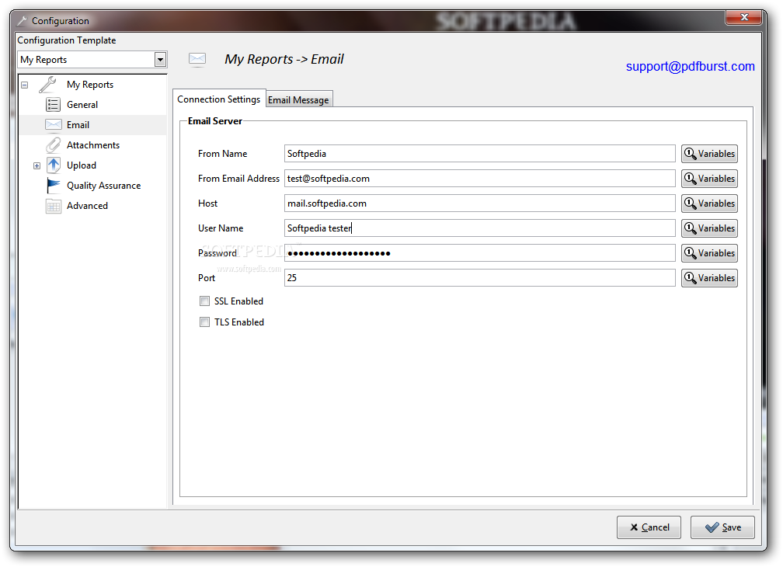Click Variables button for User Name
The width and height of the screenshot is (783, 567).
[x=709, y=228]
